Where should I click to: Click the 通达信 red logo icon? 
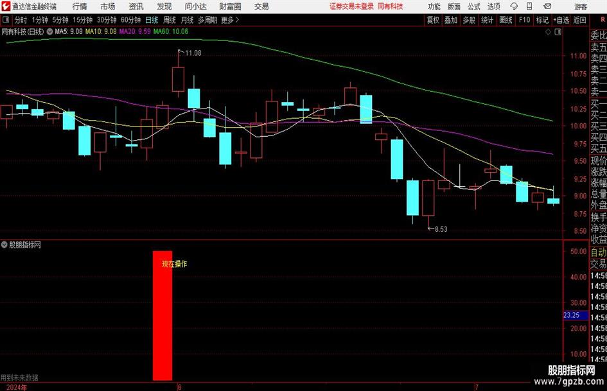6,6
